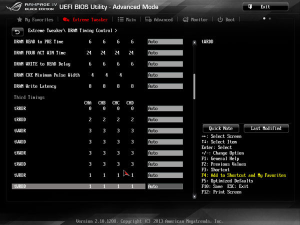Select the highlighted tWRDD row label
The height and width of the screenshot is (225, 300).
(20, 186)
